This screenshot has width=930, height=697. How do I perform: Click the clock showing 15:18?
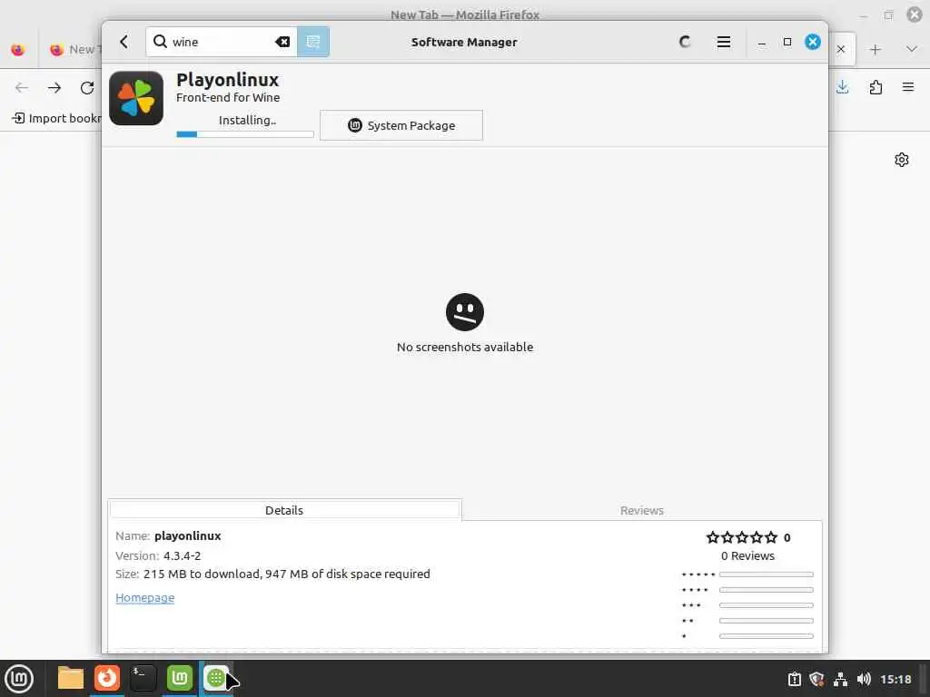click(x=895, y=679)
